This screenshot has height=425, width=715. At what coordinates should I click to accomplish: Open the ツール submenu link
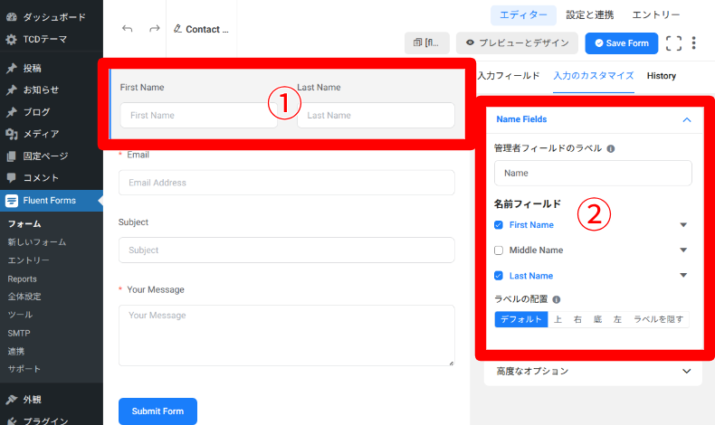(x=20, y=315)
